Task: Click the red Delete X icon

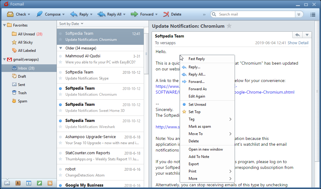Action: point(166,14)
